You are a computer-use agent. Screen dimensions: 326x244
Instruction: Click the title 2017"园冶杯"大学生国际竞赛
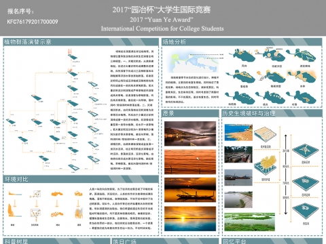[162, 9]
